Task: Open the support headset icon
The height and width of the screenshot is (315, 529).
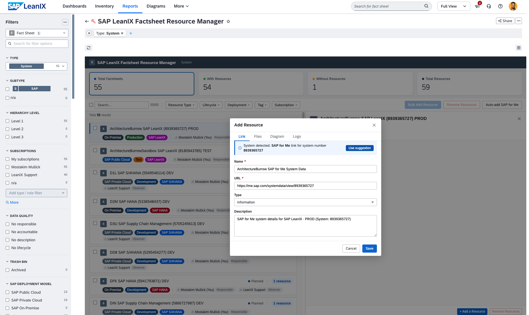Action: click(489, 6)
